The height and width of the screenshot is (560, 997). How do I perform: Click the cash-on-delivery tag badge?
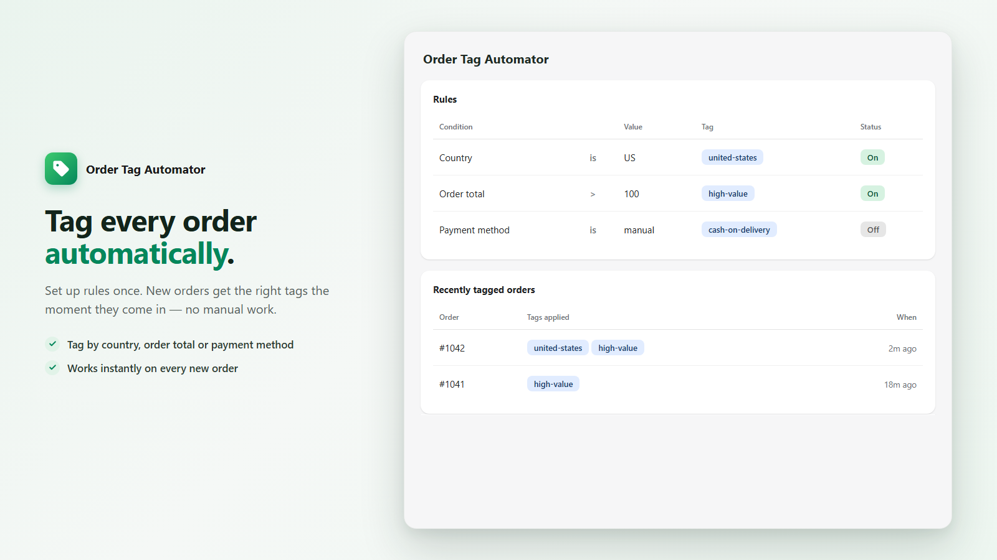point(739,230)
